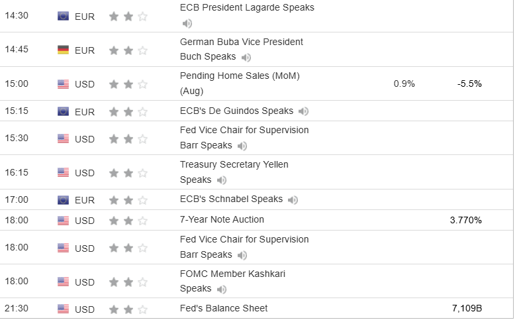Click US flag in Pending Home Sales row
The image size is (519, 324).
[64, 84]
